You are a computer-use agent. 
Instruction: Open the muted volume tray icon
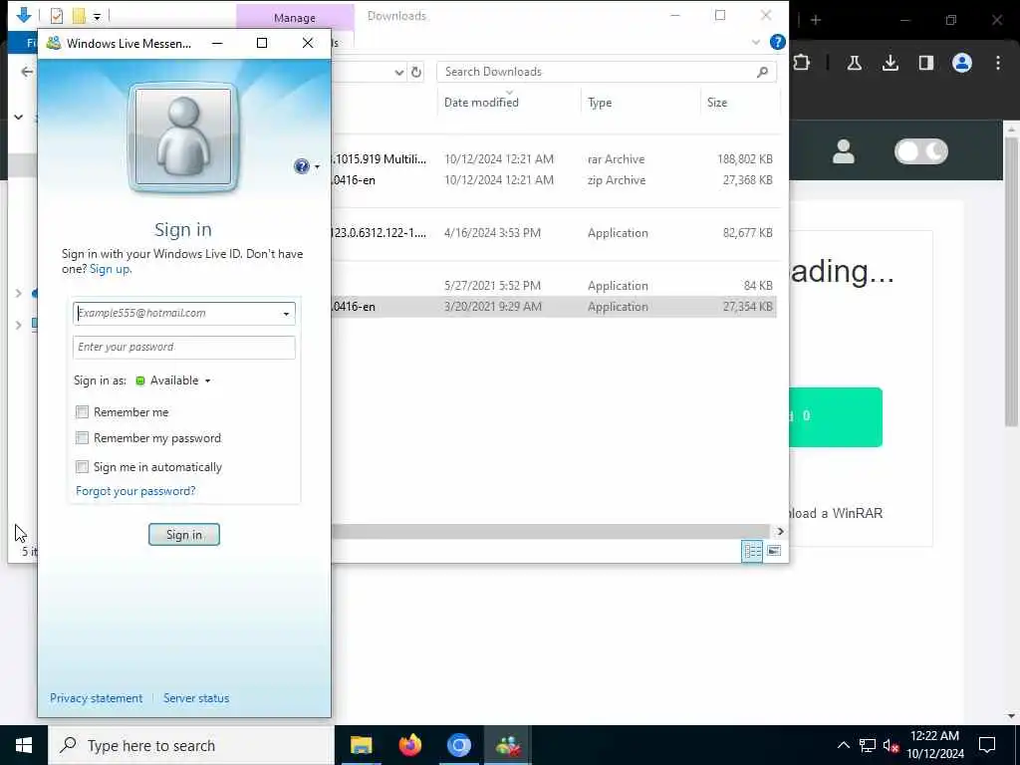tap(892, 746)
